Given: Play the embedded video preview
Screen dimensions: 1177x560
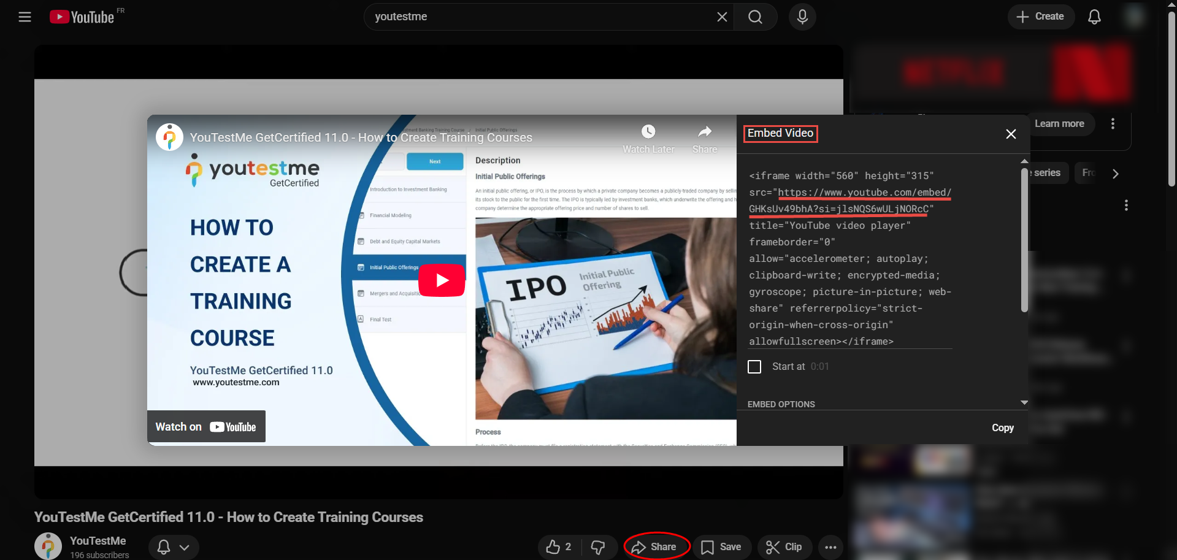Looking at the screenshot, I should click(442, 280).
